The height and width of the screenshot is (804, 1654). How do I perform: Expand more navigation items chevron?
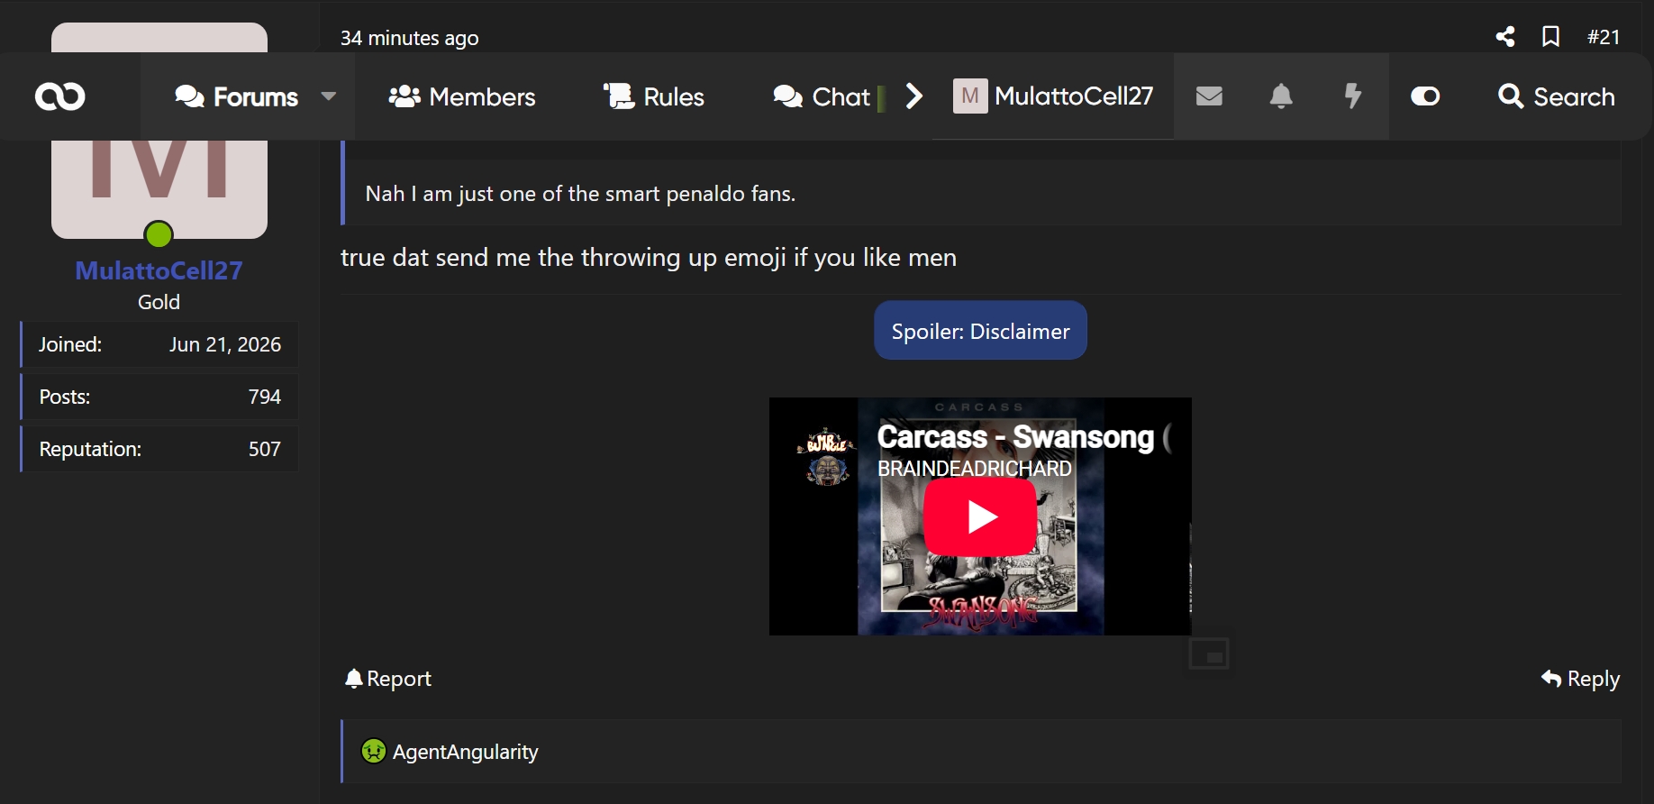914,96
